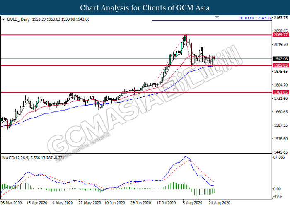Click the 26 Mar 2020 date label
This screenshot has width=290, height=207.
11,203
